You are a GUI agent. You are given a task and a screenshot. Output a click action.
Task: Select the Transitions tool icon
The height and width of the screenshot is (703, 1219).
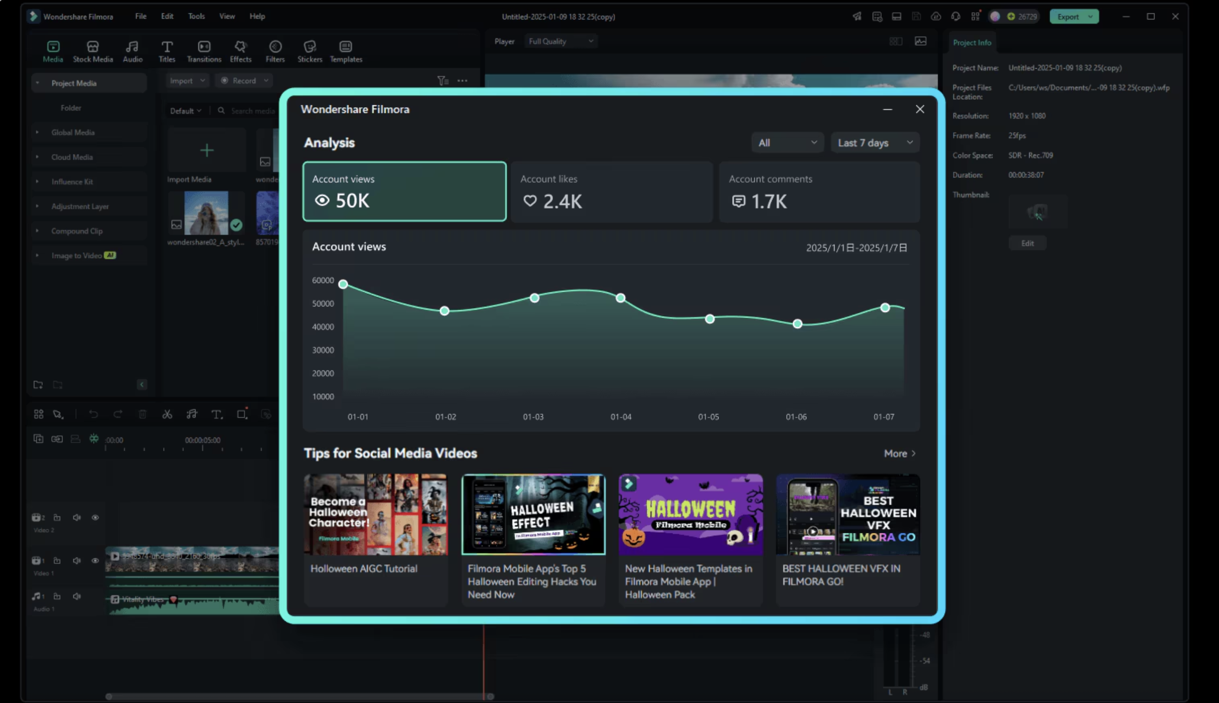[x=204, y=47]
